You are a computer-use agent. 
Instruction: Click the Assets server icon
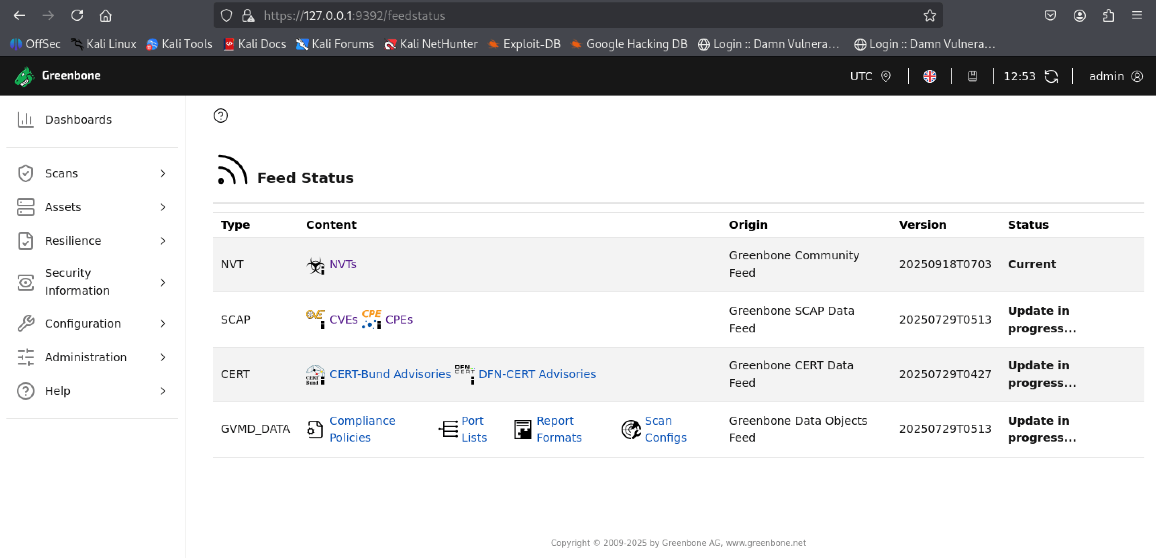(x=26, y=207)
